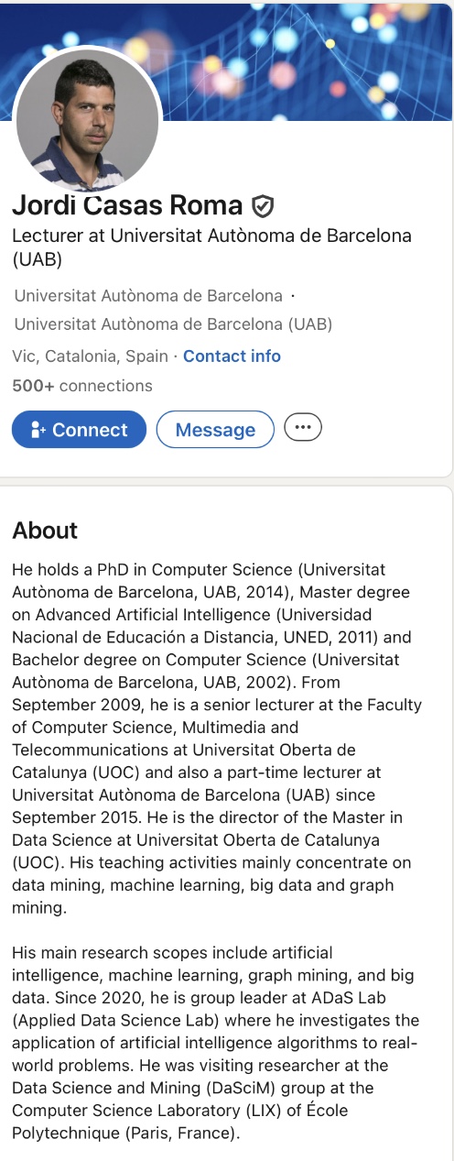Open the three-dot More actions button

tap(303, 428)
